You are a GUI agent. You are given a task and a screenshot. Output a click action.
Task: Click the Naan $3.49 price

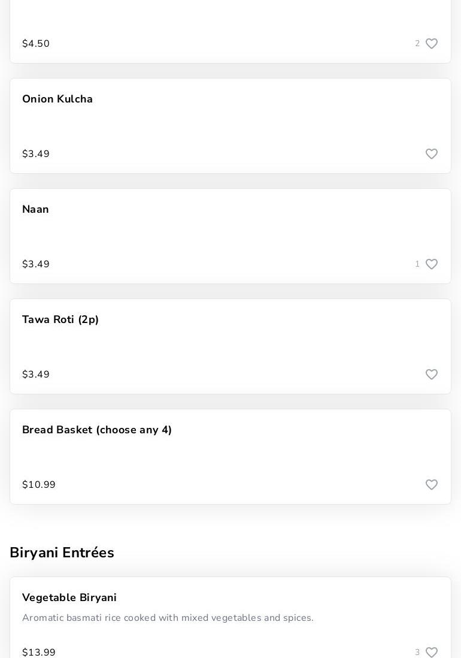[x=36, y=264]
